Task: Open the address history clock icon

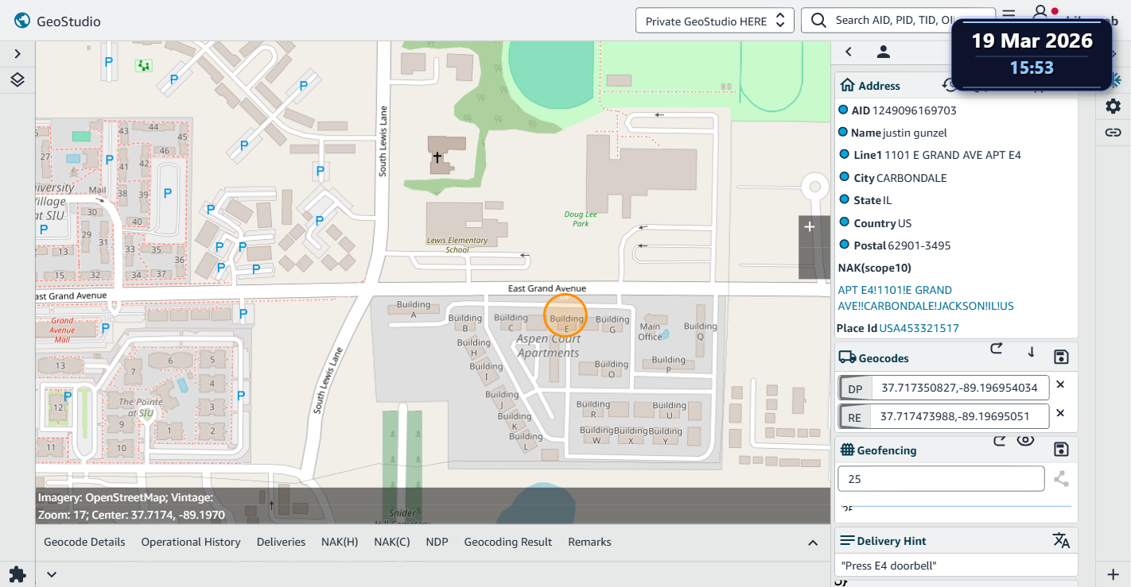Action: coord(949,85)
